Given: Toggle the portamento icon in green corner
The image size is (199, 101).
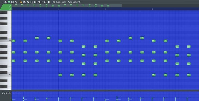Looking at the screenshot, I should [x=10, y=6].
